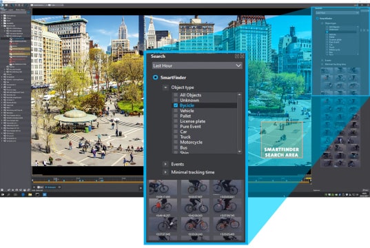Click the left arrow at the timeline's start
370x248 pixels.
(32, 180)
